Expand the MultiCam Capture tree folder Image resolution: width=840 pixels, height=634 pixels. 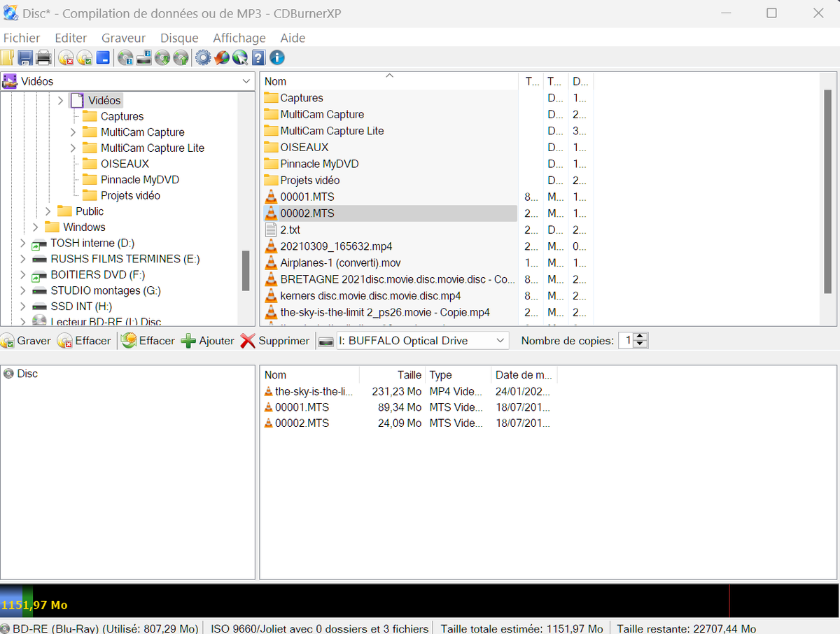click(x=73, y=132)
